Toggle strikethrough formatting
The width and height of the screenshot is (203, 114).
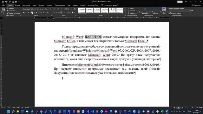(32, 12)
